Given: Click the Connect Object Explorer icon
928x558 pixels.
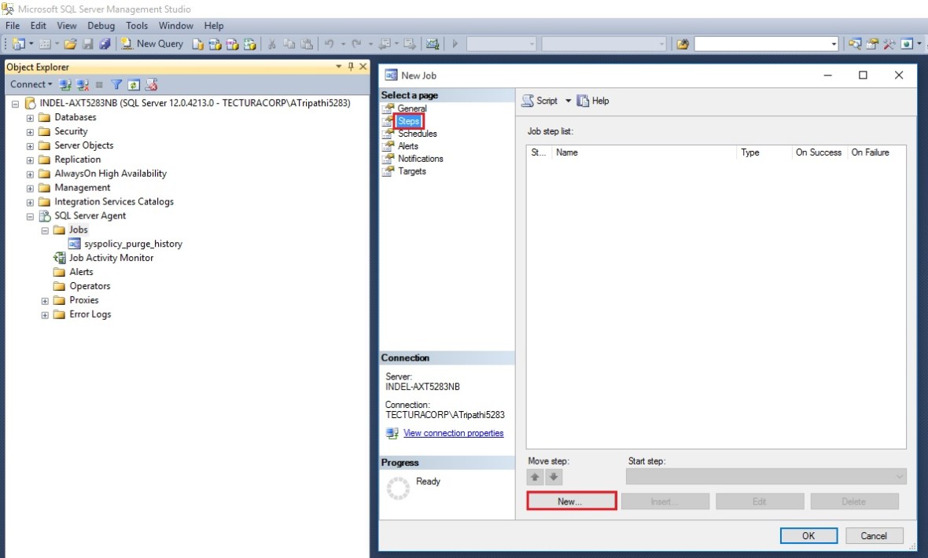Looking at the screenshot, I should click(x=66, y=84).
